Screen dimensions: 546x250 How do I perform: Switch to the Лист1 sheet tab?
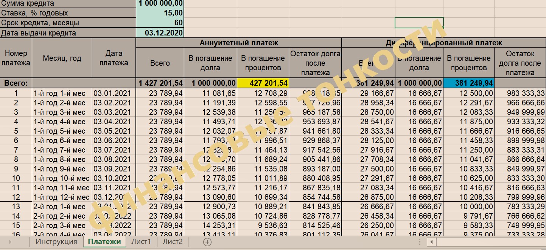[141, 242]
